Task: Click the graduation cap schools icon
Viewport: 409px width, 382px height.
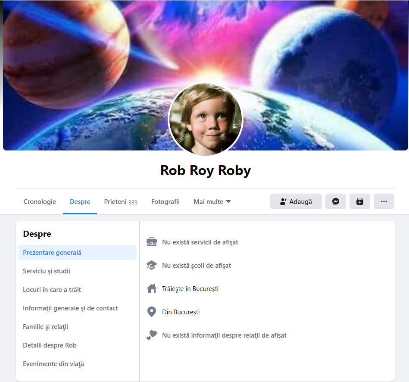Action: click(152, 265)
